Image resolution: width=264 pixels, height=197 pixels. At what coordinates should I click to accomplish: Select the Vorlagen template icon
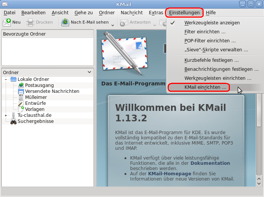(21, 109)
